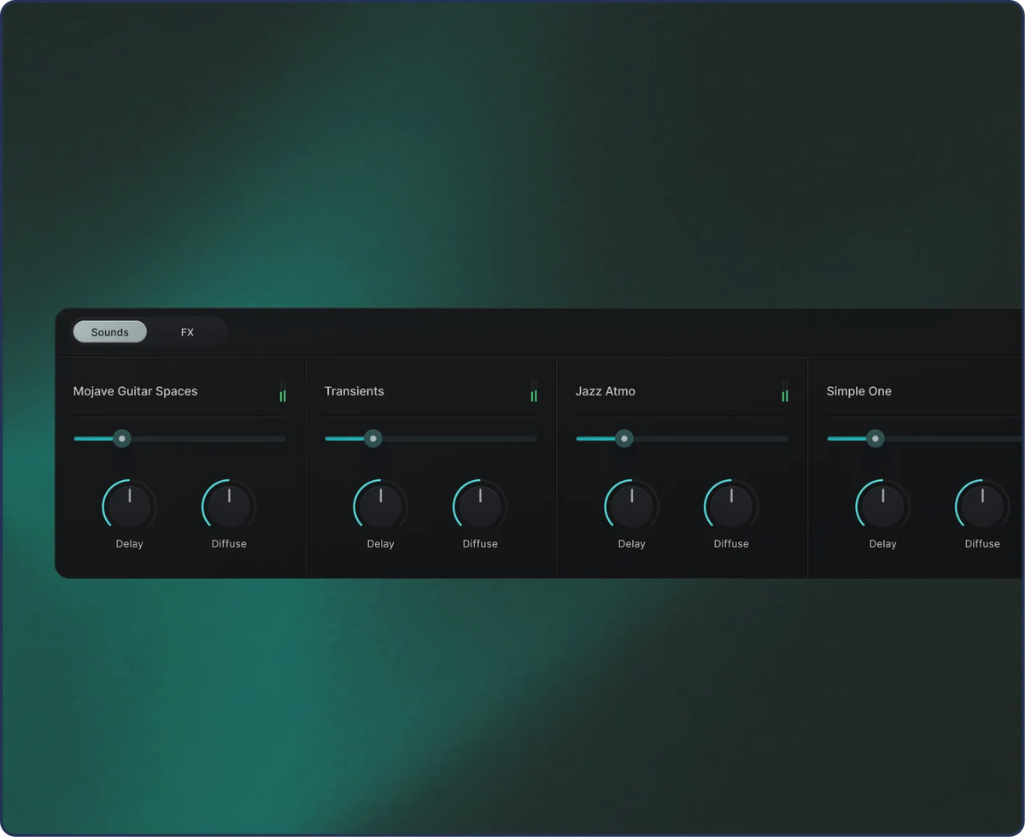
Task: Click Delay label under Jazz Atmo
Action: click(632, 544)
